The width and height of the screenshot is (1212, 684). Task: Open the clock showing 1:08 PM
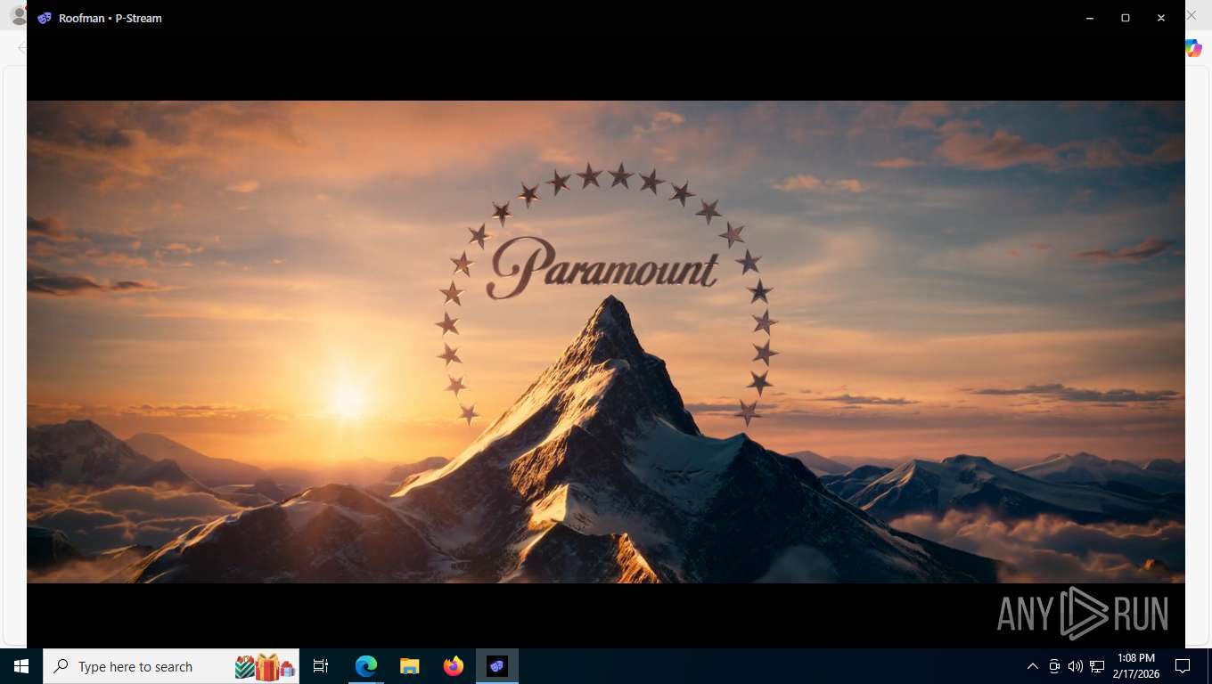pyautogui.click(x=1135, y=666)
